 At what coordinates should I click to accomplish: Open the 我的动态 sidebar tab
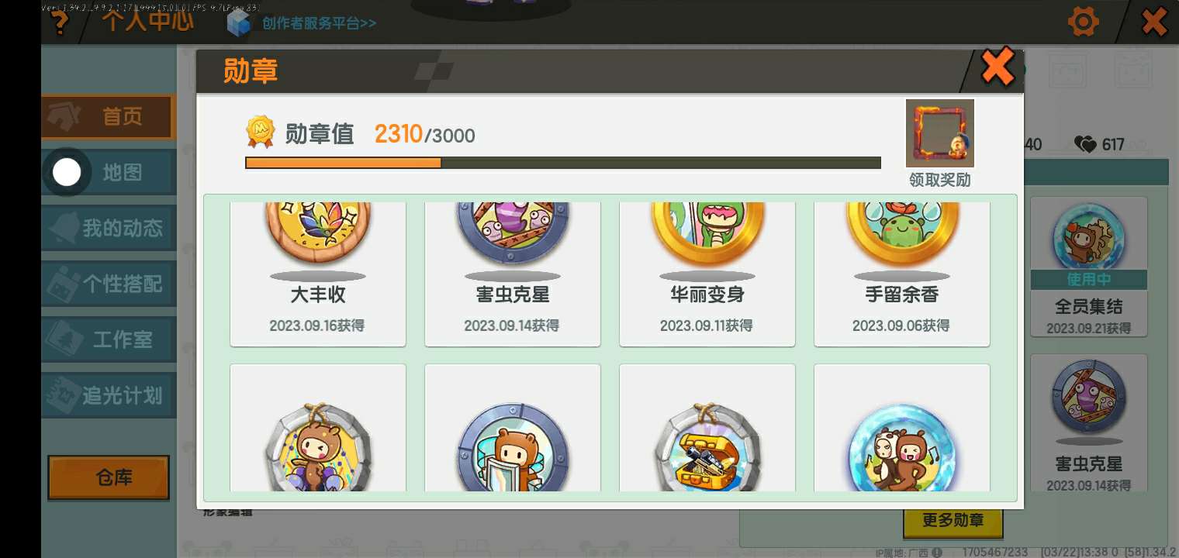pyautogui.click(x=109, y=229)
